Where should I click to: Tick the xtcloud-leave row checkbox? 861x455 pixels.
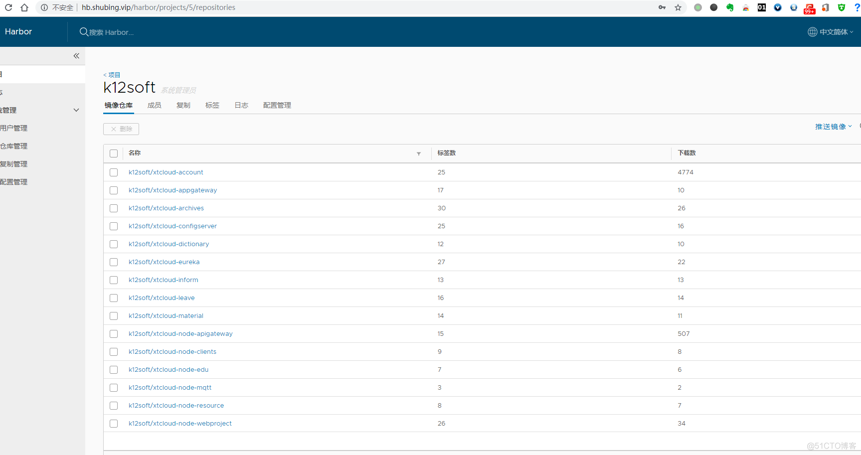114,298
